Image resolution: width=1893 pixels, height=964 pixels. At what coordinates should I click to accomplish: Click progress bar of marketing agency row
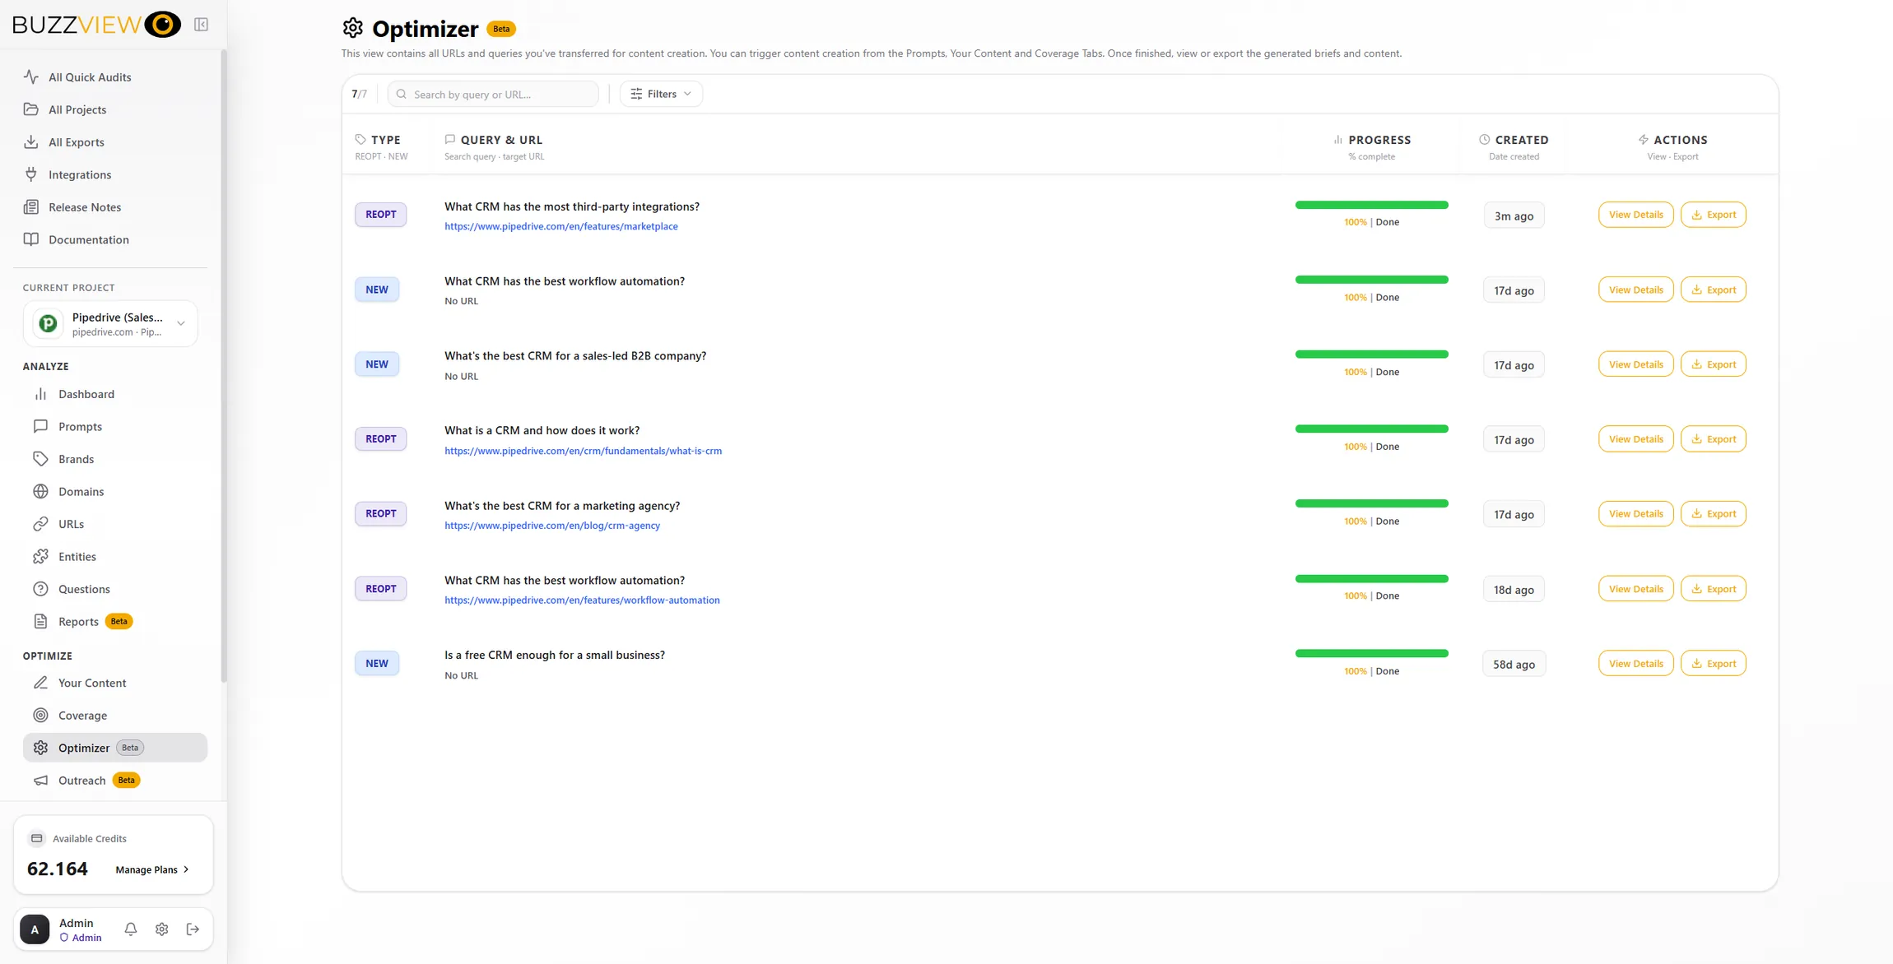1371,503
